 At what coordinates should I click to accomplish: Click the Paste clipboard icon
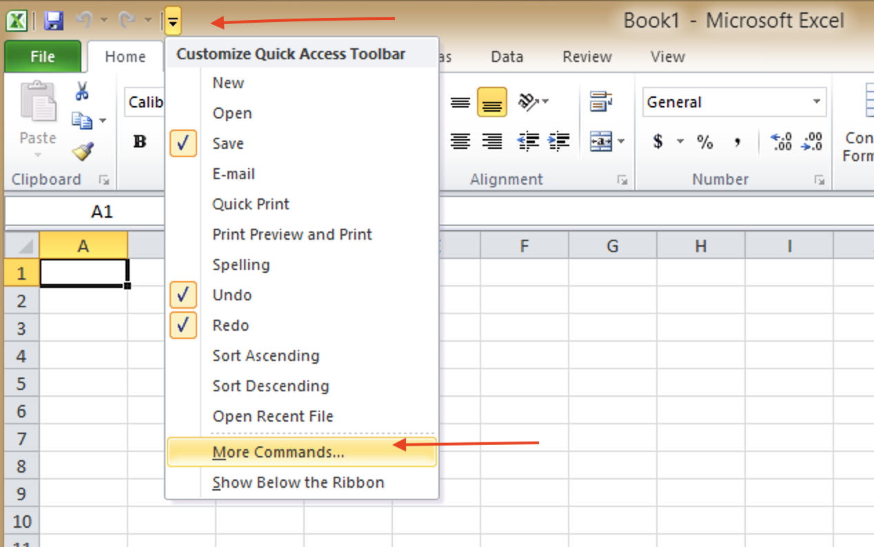pyautogui.click(x=38, y=103)
